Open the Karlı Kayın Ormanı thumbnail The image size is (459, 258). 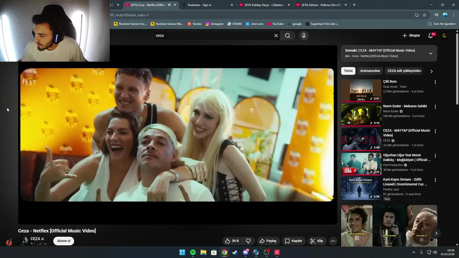coord(361,188)
